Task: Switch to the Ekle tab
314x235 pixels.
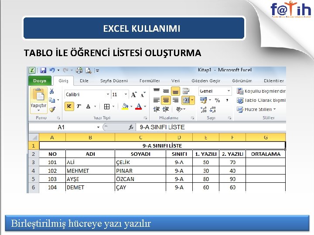Action: (x=84, y=81)
